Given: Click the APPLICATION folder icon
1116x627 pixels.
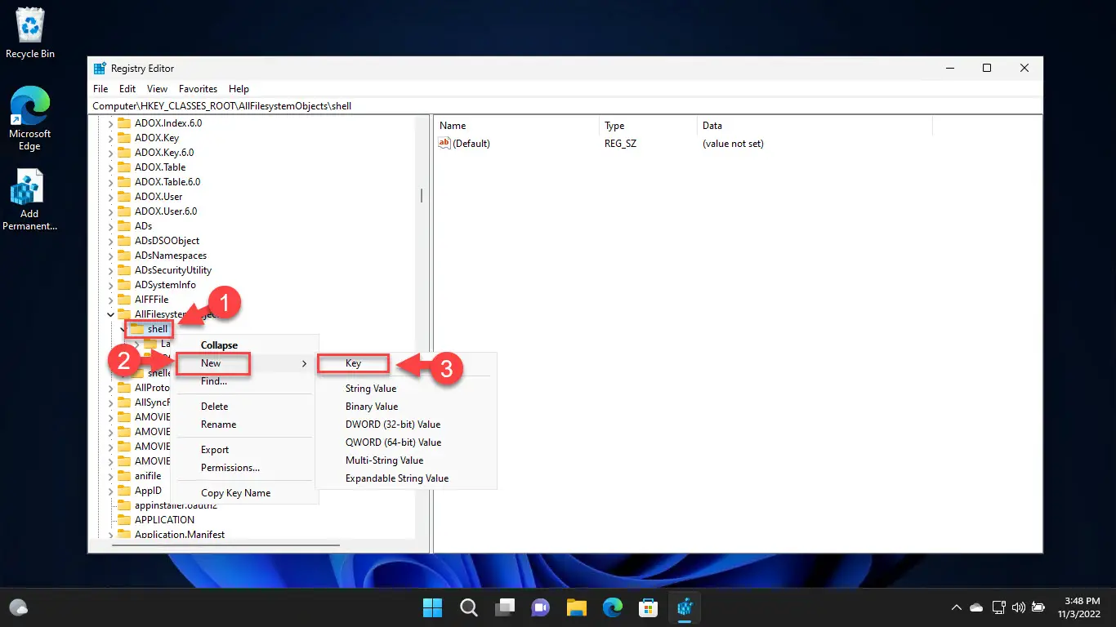Looking at the screenshot, I should pyautogui.click(x=124, y=520).
